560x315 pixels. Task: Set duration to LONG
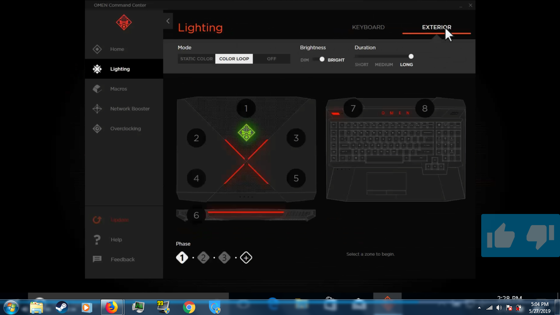407,64
